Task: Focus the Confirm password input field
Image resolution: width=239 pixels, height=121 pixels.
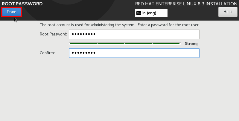Action: pyautogui.click(x=134, y=53)
